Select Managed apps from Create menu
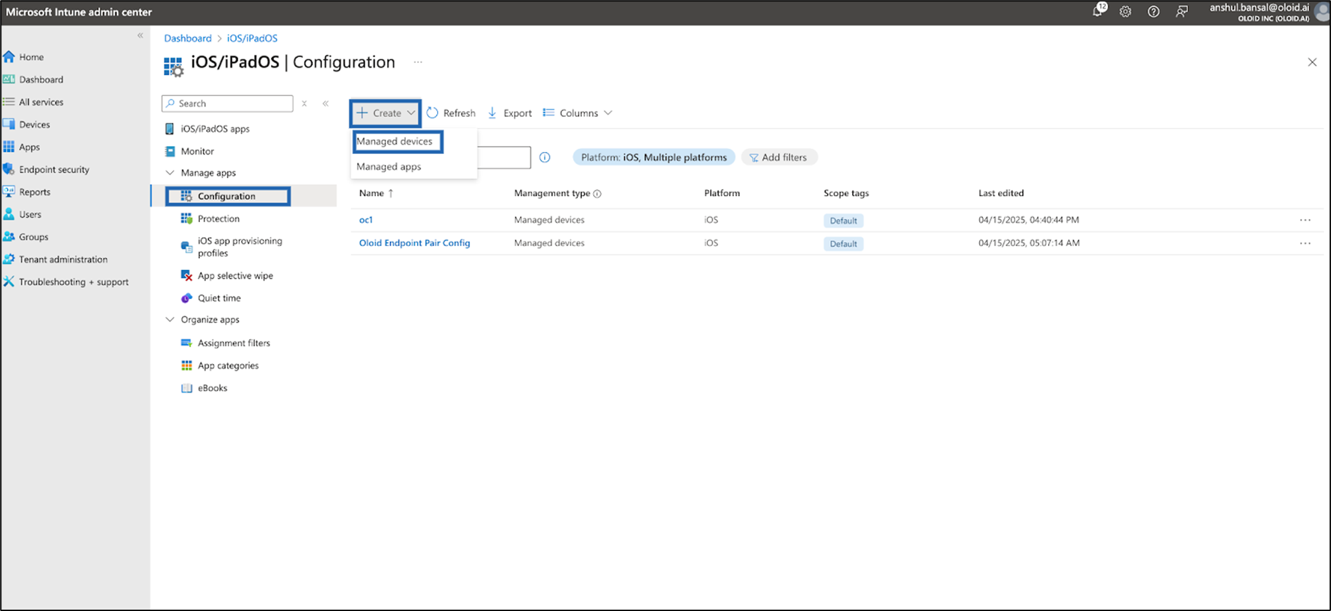Image resolution: width=1331 pixels, height=611 pixels. tap(389, 167)
